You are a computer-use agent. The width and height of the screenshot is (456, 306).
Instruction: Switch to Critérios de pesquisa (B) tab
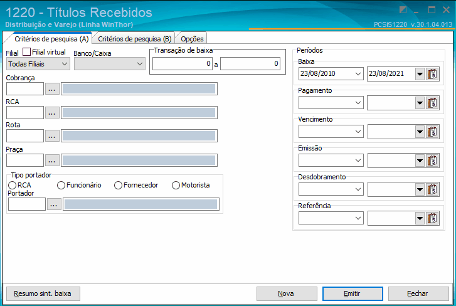[134, 39]
